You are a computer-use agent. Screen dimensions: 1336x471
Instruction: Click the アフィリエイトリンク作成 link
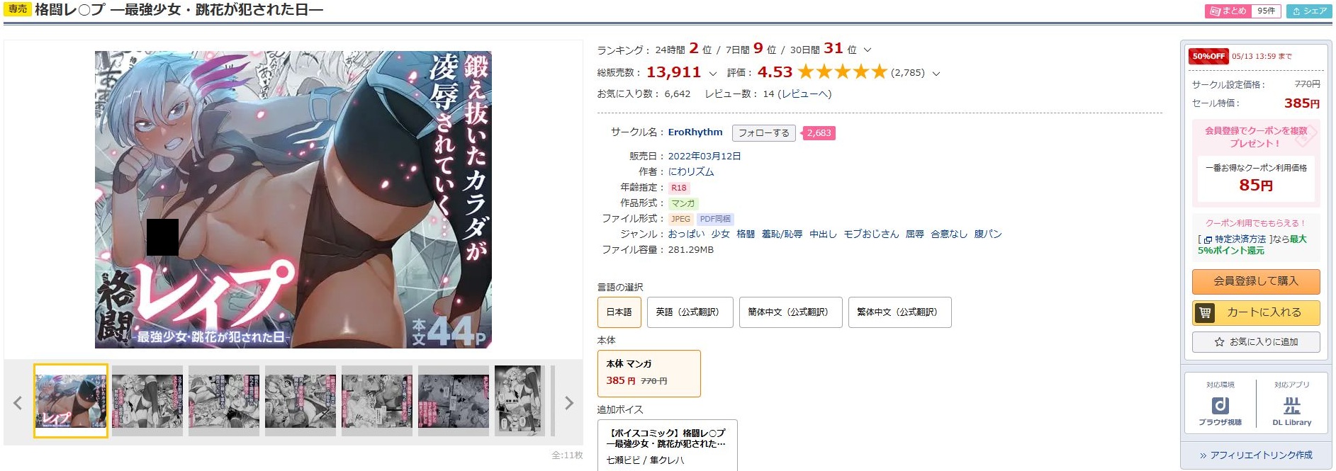click(x=1256, y=455)
